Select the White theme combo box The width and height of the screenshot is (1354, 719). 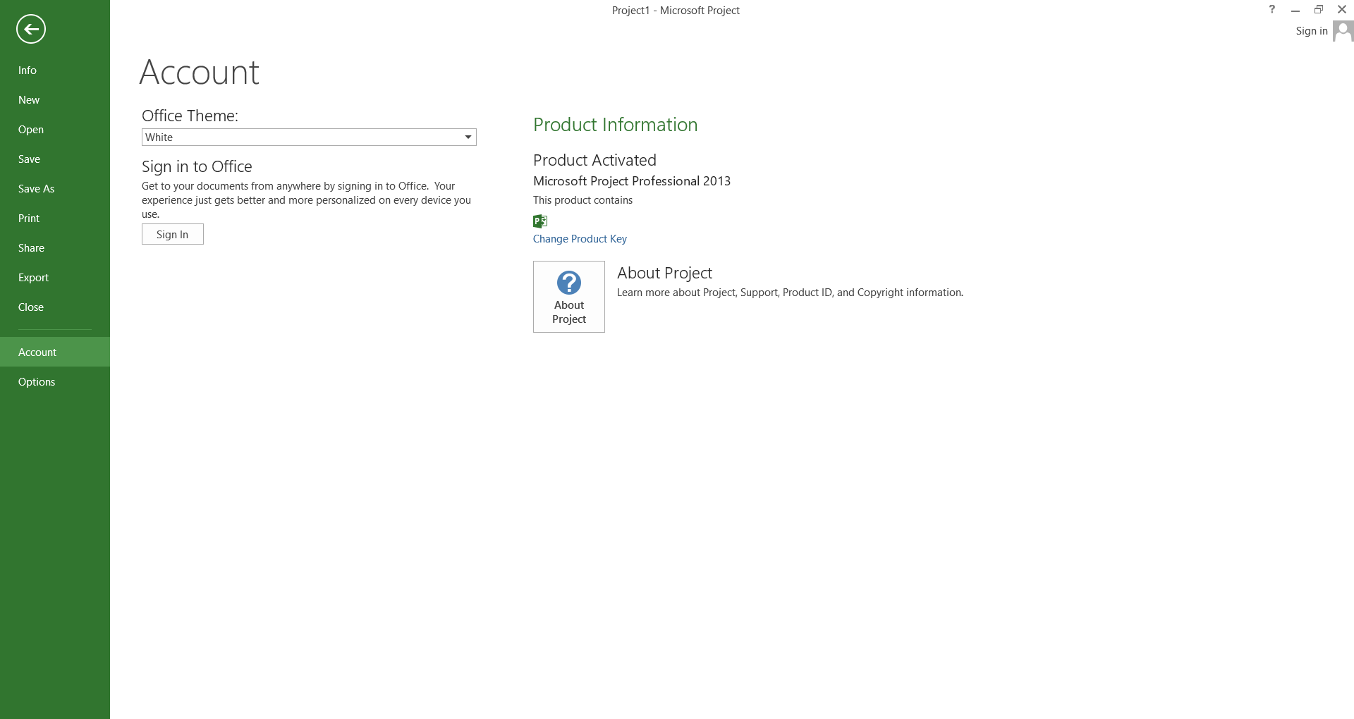click(309, 137)
